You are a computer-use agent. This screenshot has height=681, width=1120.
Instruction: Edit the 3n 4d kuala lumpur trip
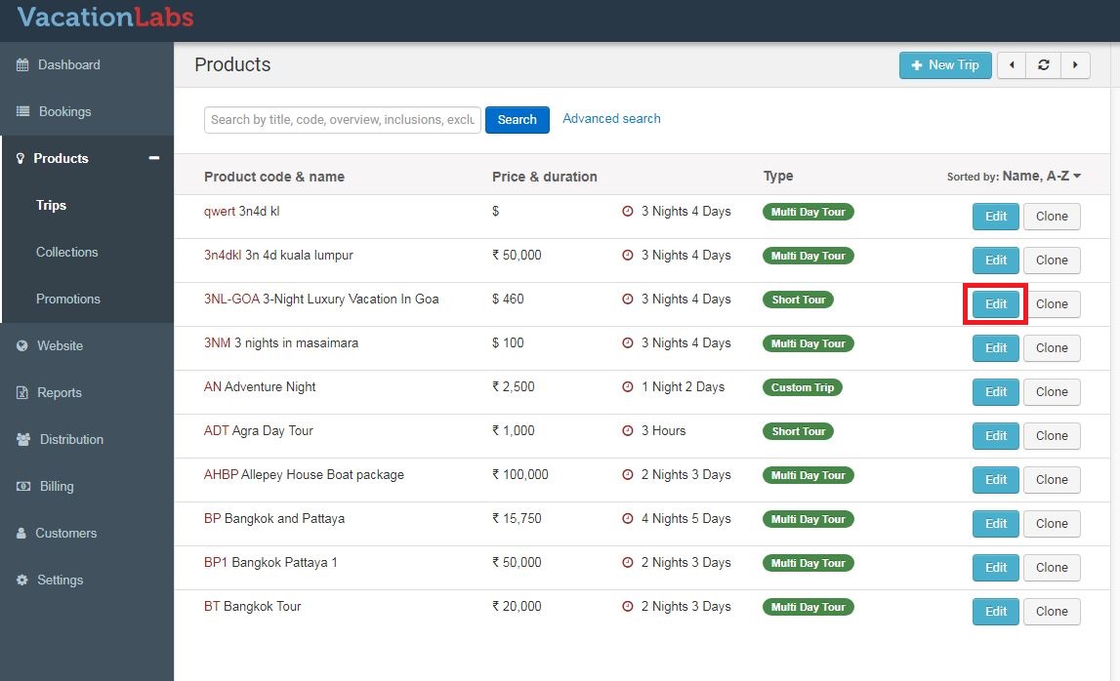click(996, 260)
